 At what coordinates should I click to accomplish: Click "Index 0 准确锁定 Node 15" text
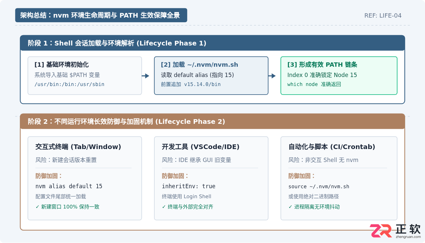coord(322,75)
